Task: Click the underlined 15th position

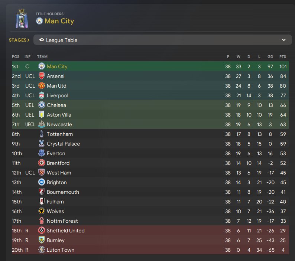Action: [x=17, y=202]
